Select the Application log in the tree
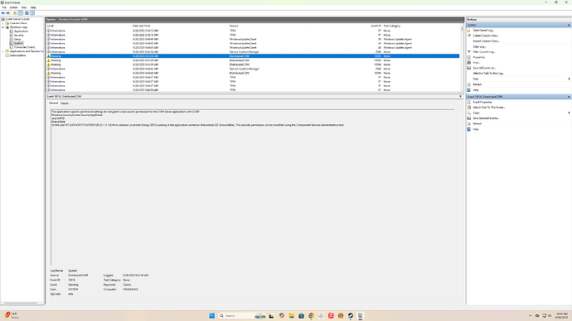 (x=21, y=31)
